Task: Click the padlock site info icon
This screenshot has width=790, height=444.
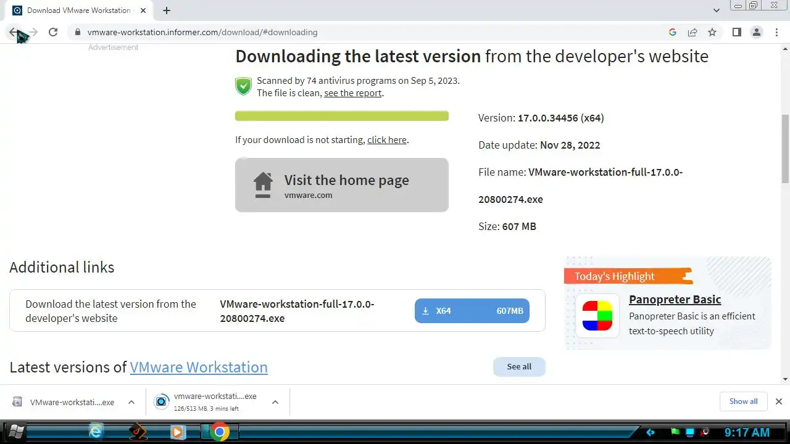Action: coord(77,32)
